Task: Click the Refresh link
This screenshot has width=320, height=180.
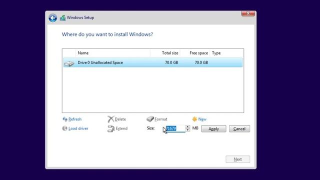Action: 75,119
